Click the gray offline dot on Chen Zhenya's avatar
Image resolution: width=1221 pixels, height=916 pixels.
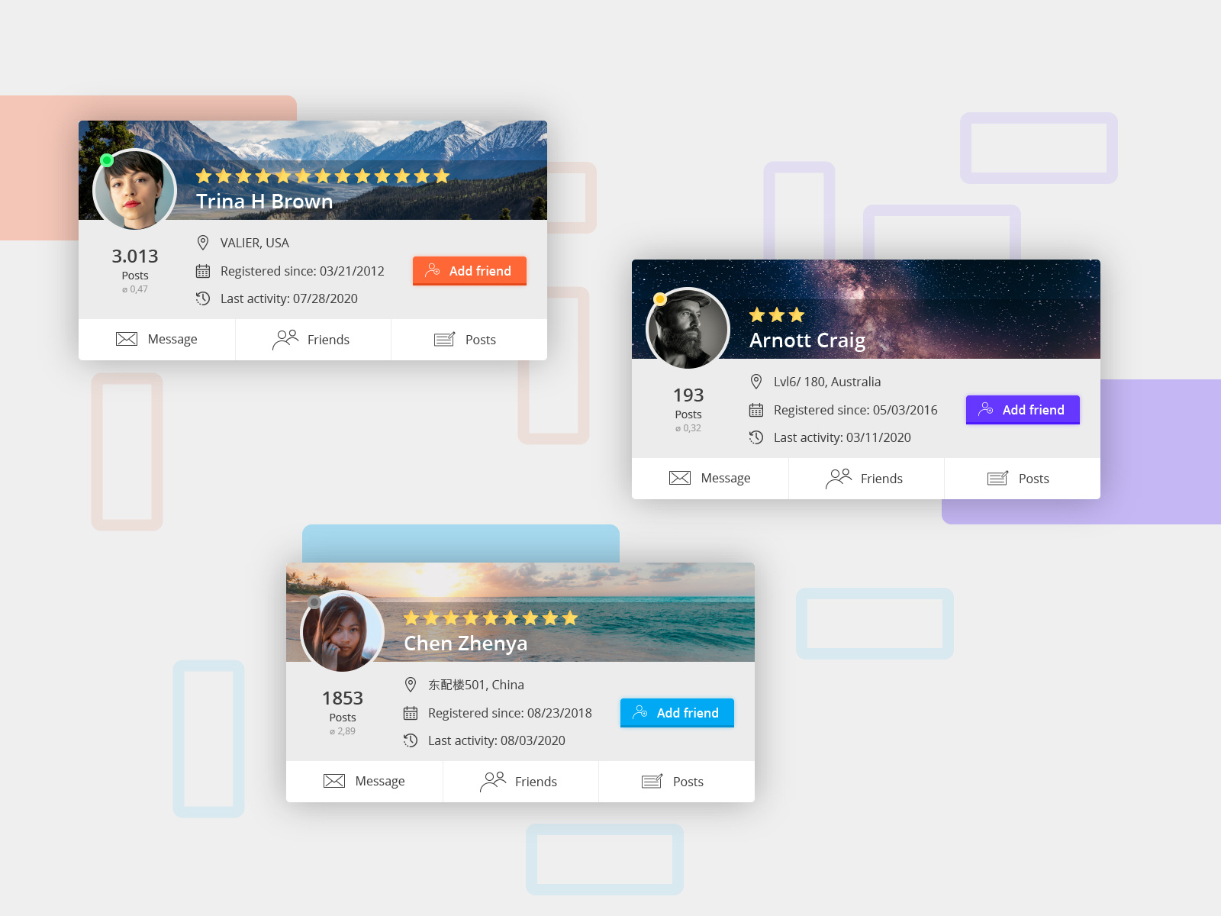(314, 602)
